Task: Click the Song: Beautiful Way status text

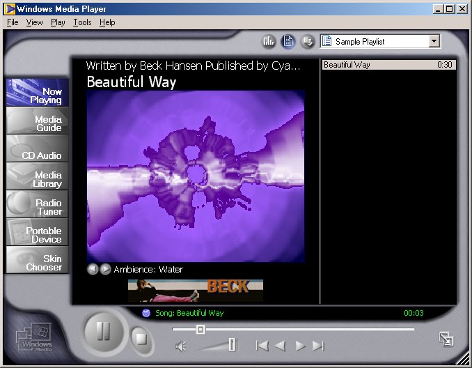Action: pyautogui.click(x=189, y=313)
